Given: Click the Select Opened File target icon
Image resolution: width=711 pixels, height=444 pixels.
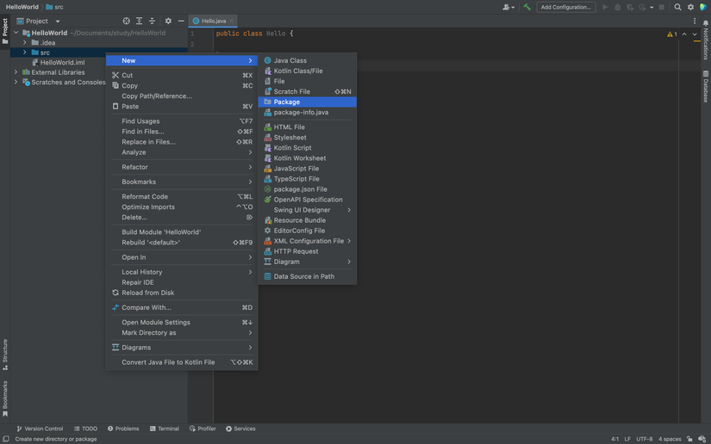Looking at the screenshot, I should click(x=126, y=21).
